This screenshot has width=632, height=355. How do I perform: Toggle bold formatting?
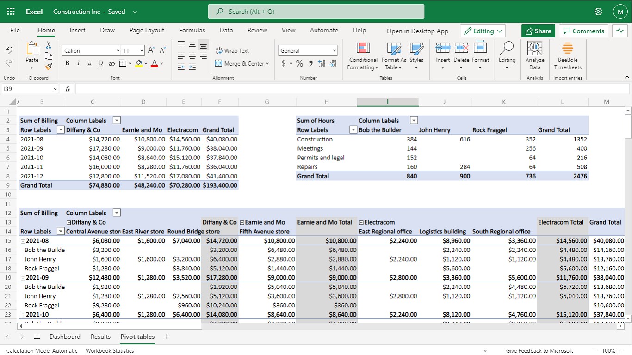pyautogui.click(x=68, y=63)
